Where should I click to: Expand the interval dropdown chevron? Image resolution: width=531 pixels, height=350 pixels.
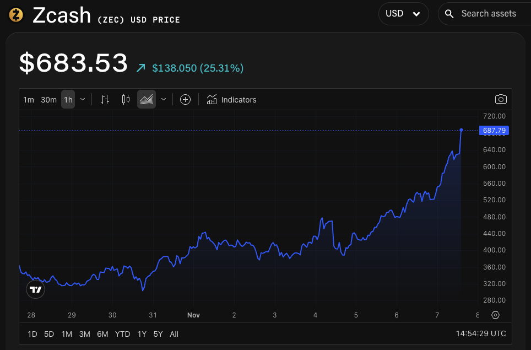(x=83, y=100)
